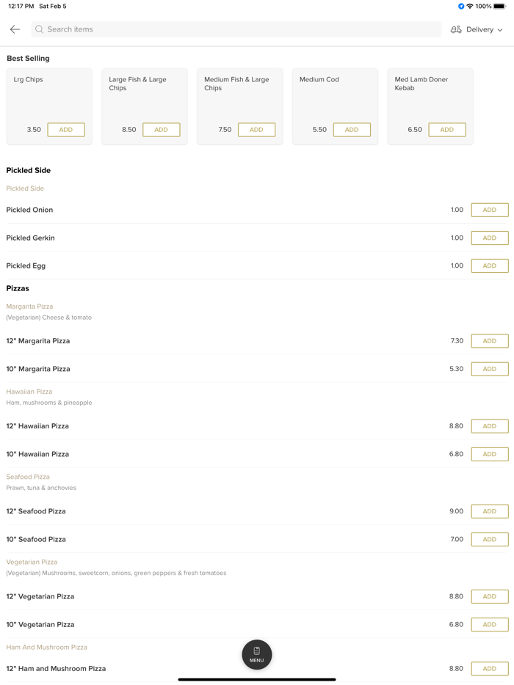Add 10" Vegetarian Pizza
514x685 pixels.
coord(489,624)
